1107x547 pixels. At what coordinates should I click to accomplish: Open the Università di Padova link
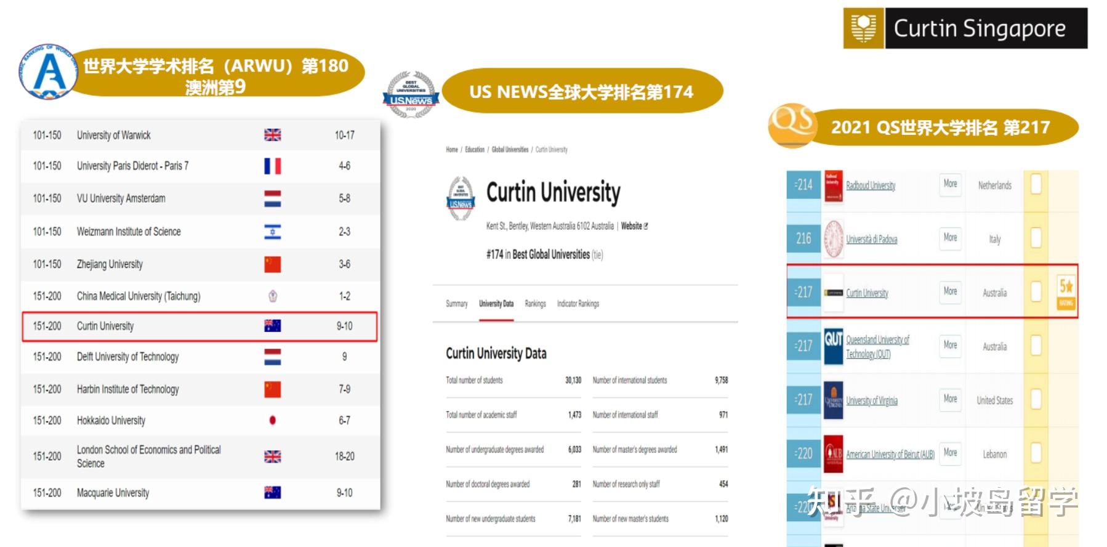point(871,239)
